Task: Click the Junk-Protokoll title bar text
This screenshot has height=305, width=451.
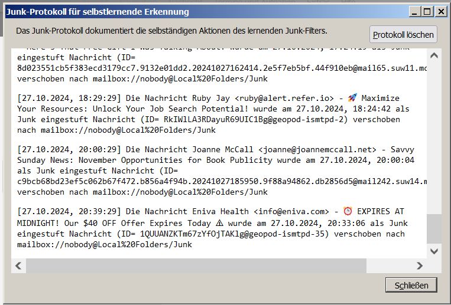Action: coord(98,11)
